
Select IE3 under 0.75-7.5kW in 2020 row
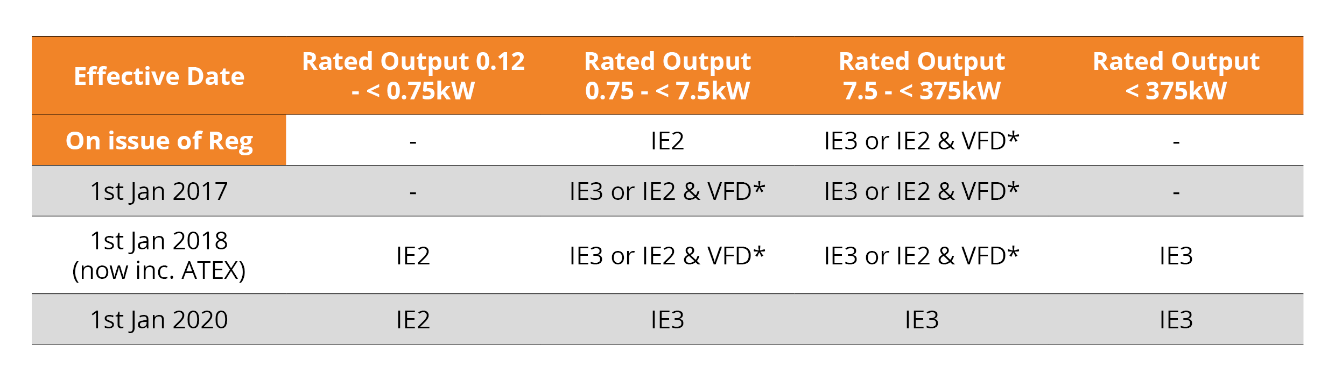coord(667,320)
